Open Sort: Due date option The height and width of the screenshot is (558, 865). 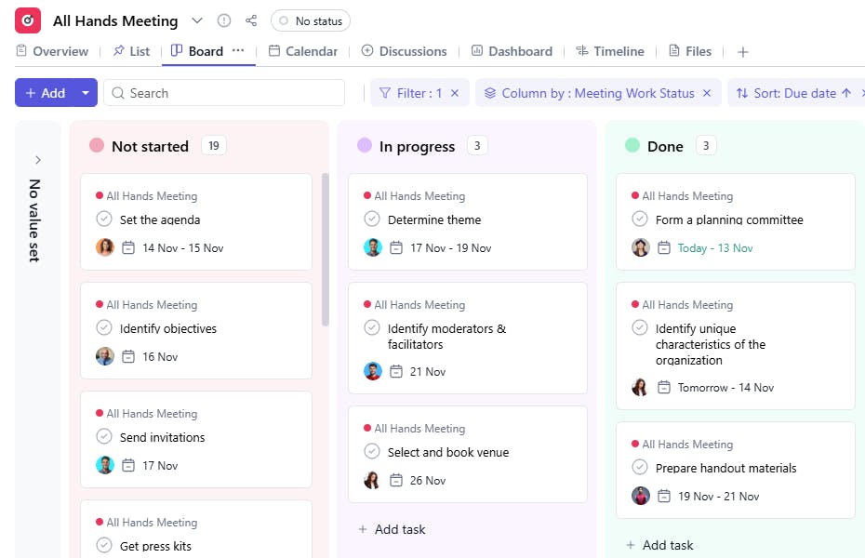coord(793,93)
